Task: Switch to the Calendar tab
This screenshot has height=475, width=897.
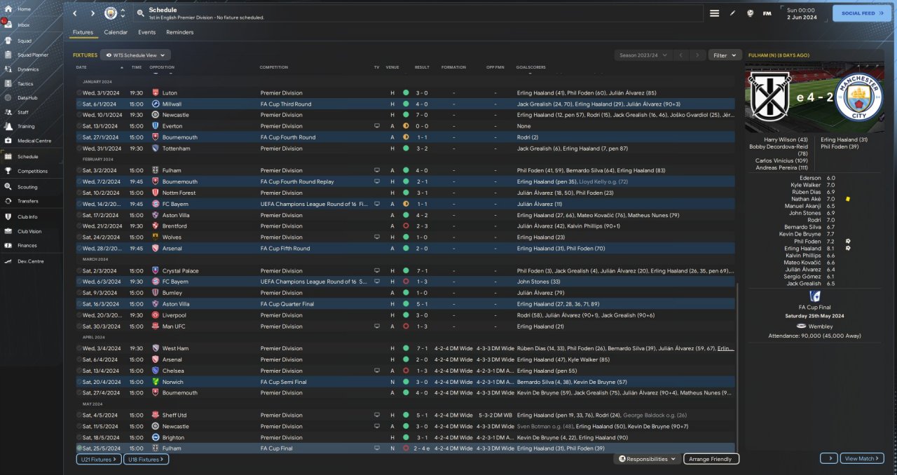Action: pyautogui.click(x=116, y=32)
